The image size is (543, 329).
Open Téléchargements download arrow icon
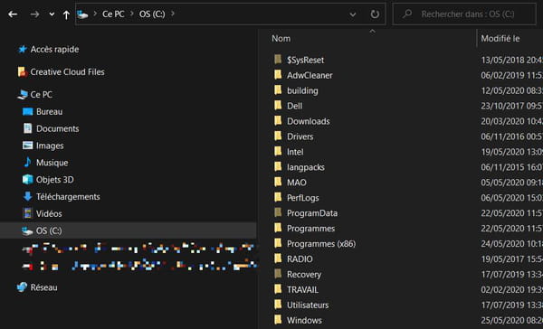tap(27, 196)
